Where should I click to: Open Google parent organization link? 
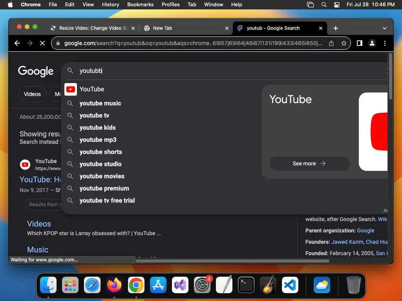tap(365, 230)
